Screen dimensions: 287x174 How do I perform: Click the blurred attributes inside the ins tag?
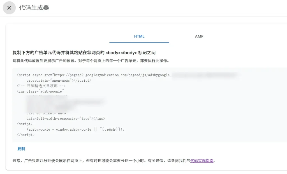click(x=64, y=102)
